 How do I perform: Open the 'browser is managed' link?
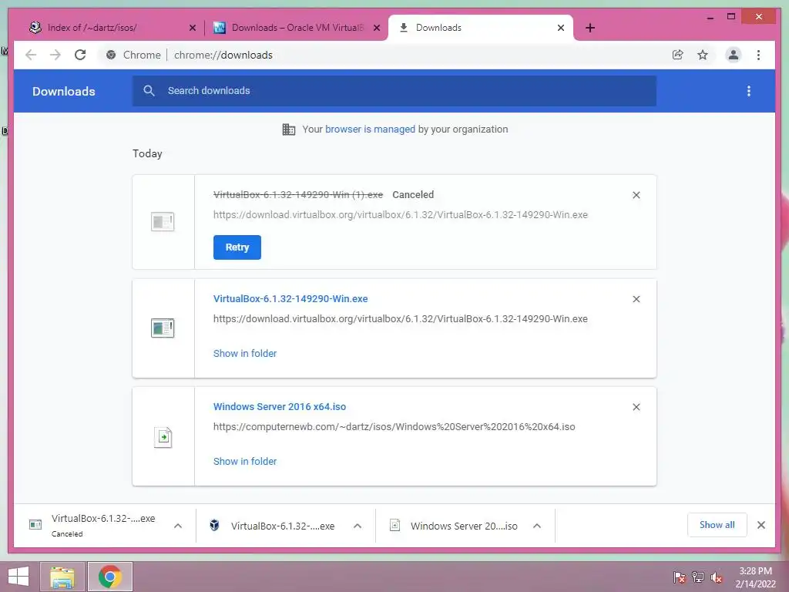point(371,129)
